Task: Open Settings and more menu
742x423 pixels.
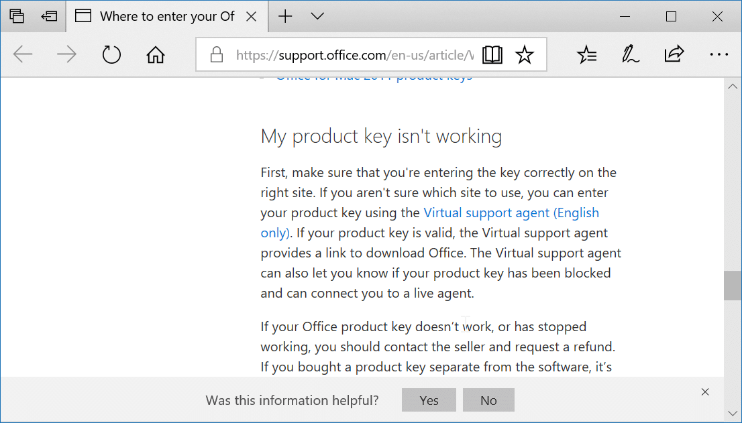Action: click(x=719, y=55)
